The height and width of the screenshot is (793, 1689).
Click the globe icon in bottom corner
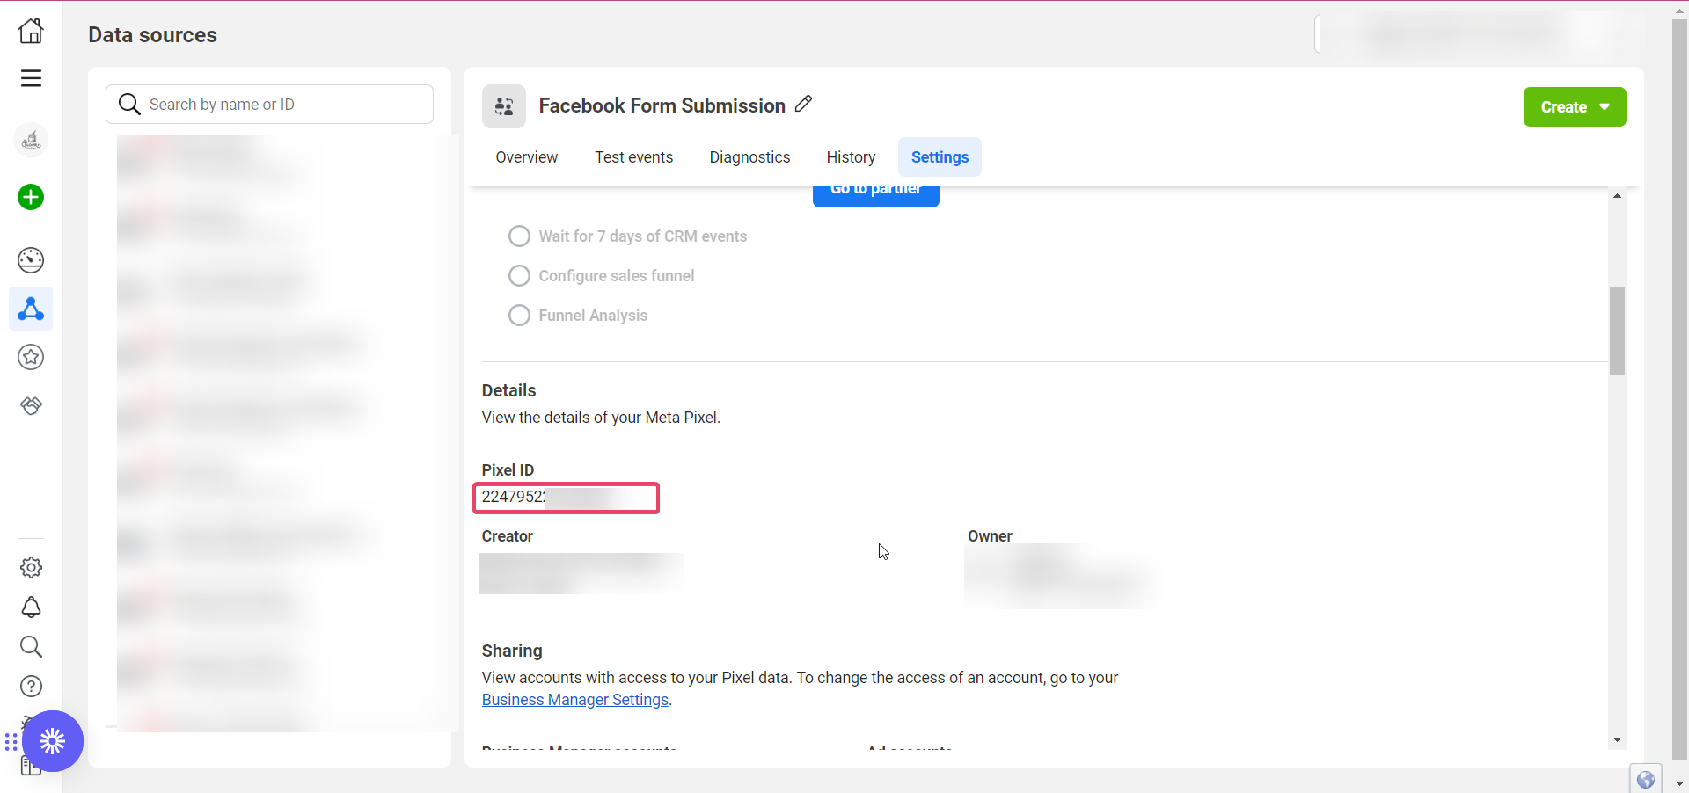click(x=1646, y=779)
